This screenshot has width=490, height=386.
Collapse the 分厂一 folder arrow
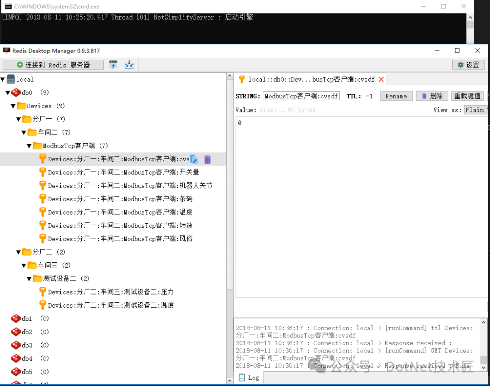pyautogui.click(x=19, y=119)
